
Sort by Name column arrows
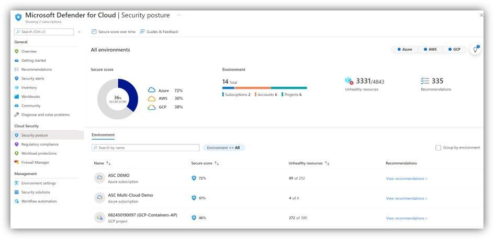pyautogui.click(x=108, y=163)
